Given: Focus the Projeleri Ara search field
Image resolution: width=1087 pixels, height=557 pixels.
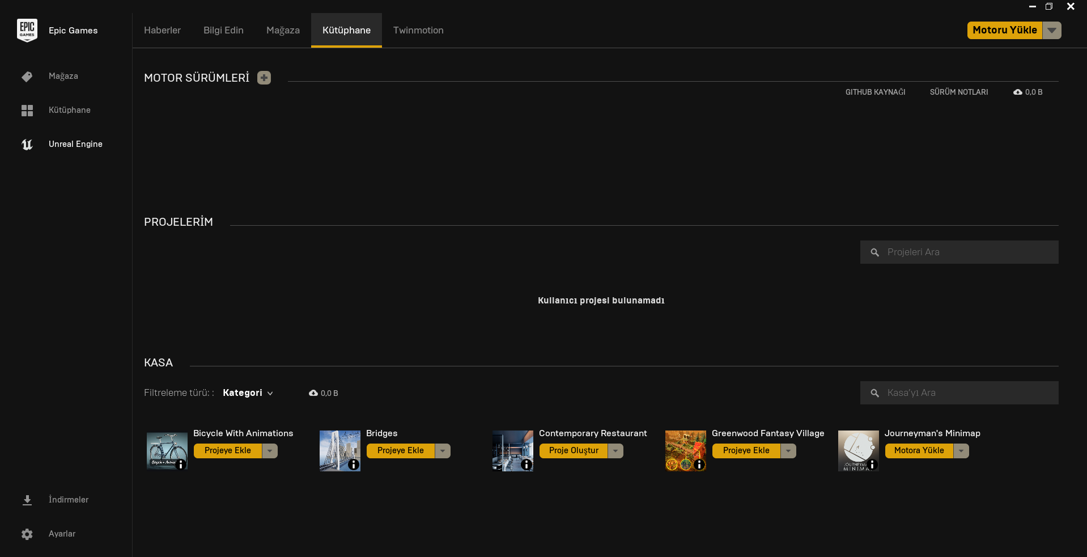Looking at the screenshot, I should point(959,252).
